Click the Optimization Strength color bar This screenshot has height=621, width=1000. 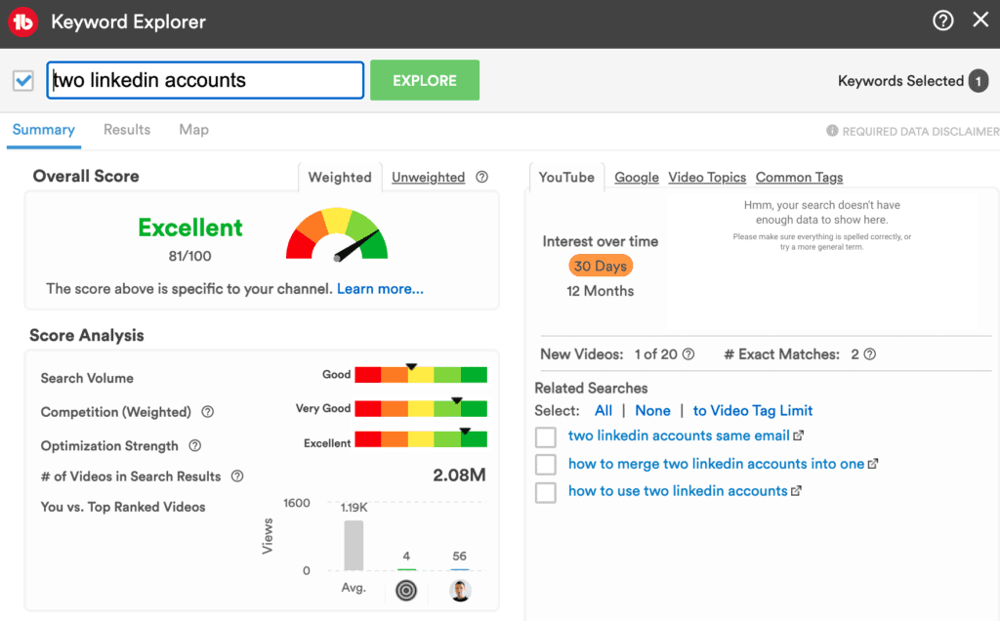point(421,438)
